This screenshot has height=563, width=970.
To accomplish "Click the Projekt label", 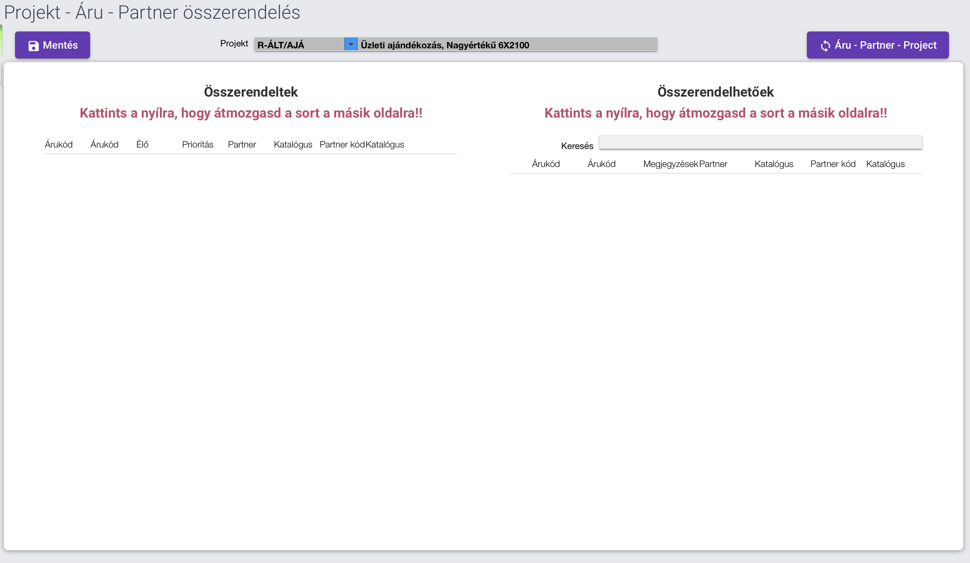I will tap(234, 43).
